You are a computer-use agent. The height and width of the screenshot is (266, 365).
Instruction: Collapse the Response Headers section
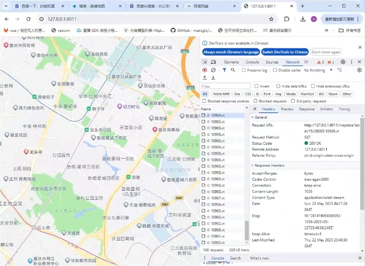252,166
